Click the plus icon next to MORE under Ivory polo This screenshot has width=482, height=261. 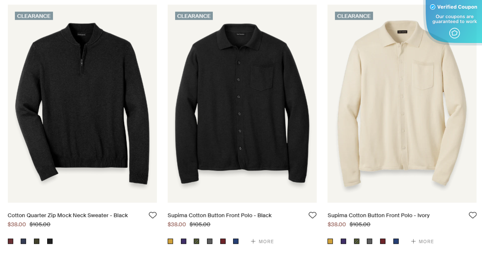pyautogui.click(x=414, y=241)
